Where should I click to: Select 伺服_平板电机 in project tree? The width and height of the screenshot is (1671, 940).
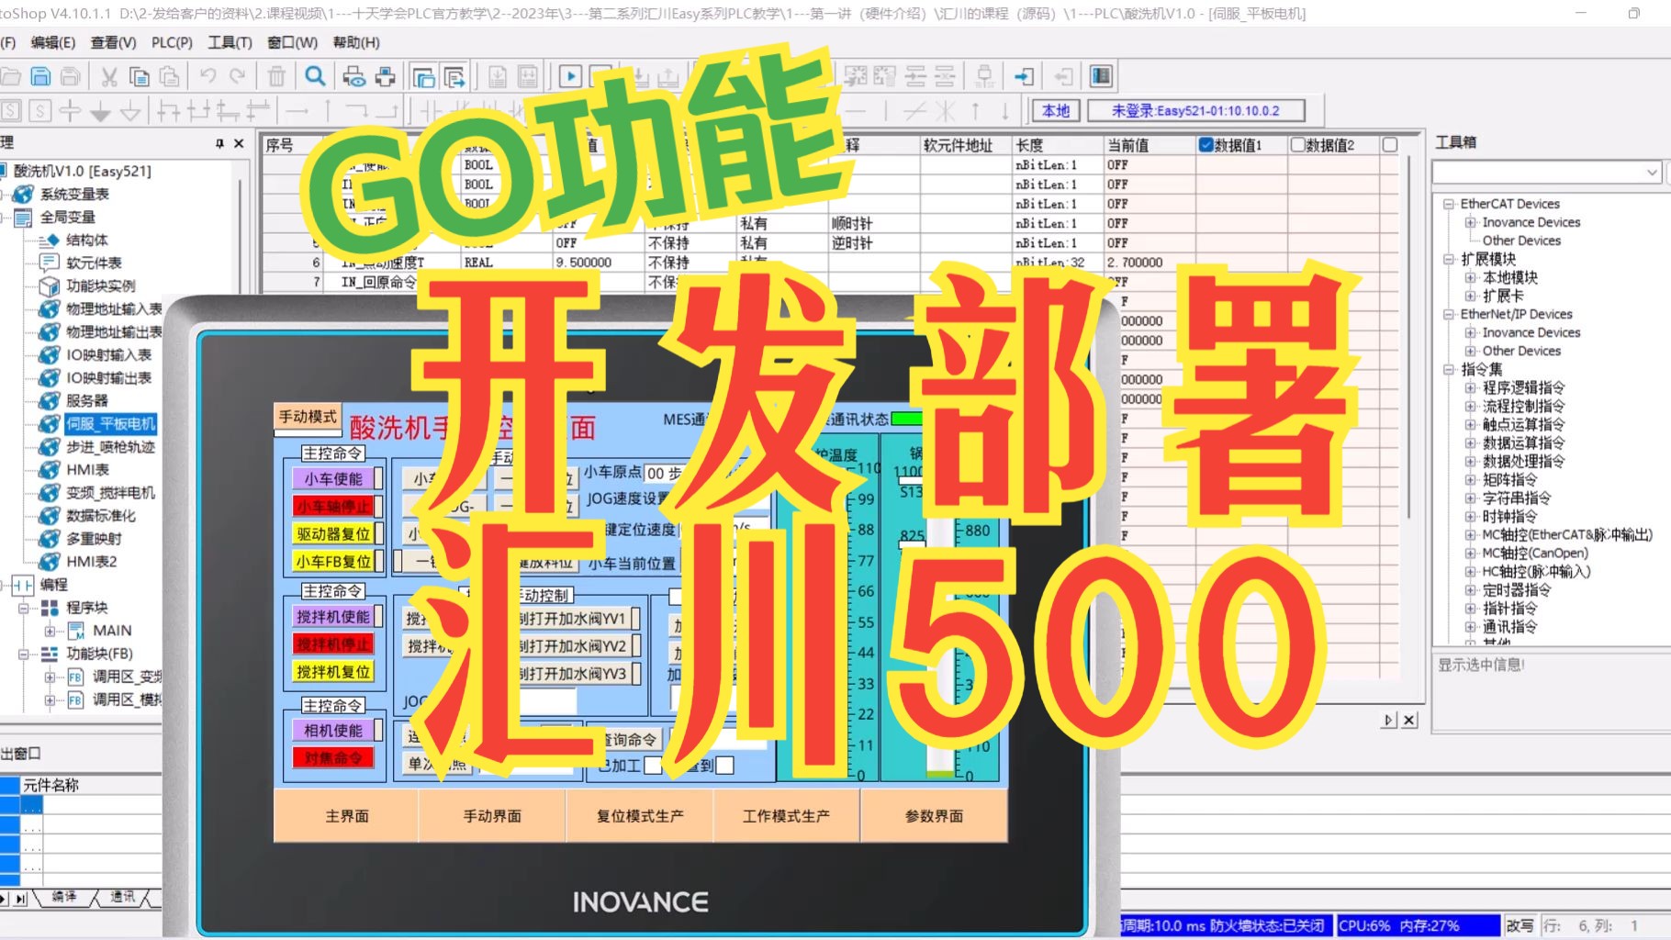110,424
